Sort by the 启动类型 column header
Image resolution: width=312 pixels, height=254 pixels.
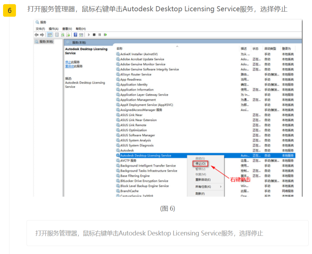[x=270, y=49]
